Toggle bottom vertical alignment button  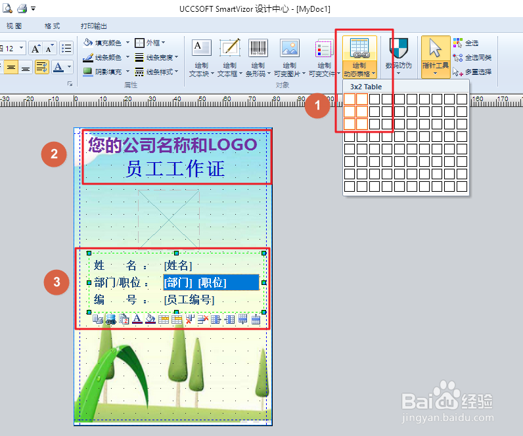tap(26, 68)
